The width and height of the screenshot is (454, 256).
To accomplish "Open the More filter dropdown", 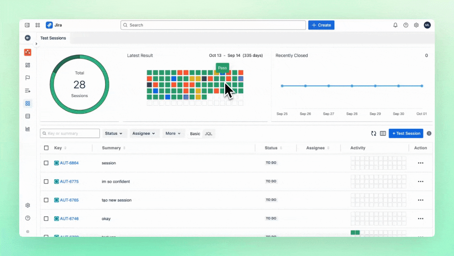I will coord(173,133).
